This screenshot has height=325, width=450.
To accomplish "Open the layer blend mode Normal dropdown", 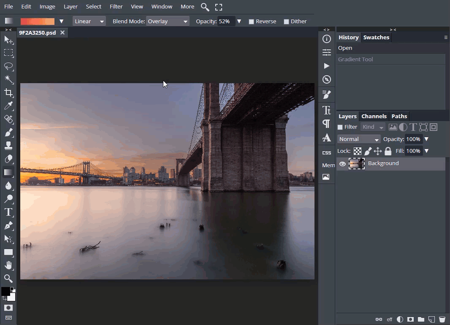I will tap(359, 139).
